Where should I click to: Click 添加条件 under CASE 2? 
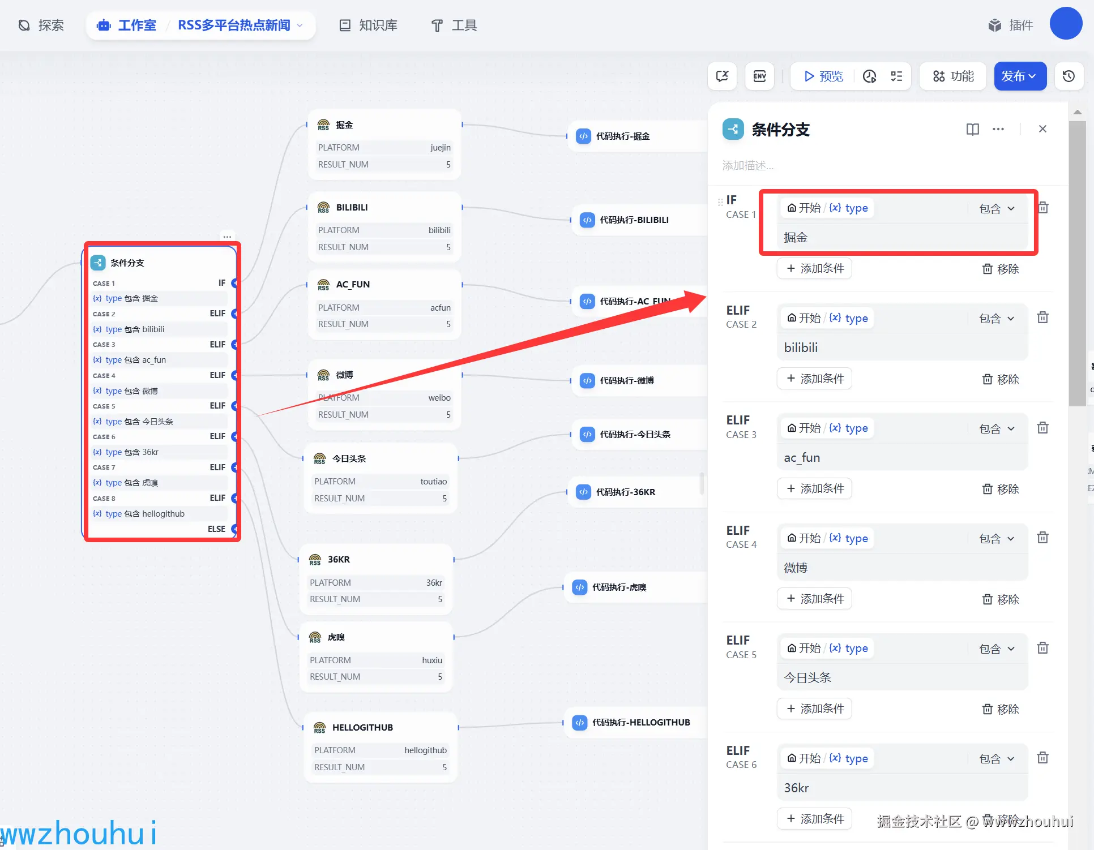tap(814, 379)
